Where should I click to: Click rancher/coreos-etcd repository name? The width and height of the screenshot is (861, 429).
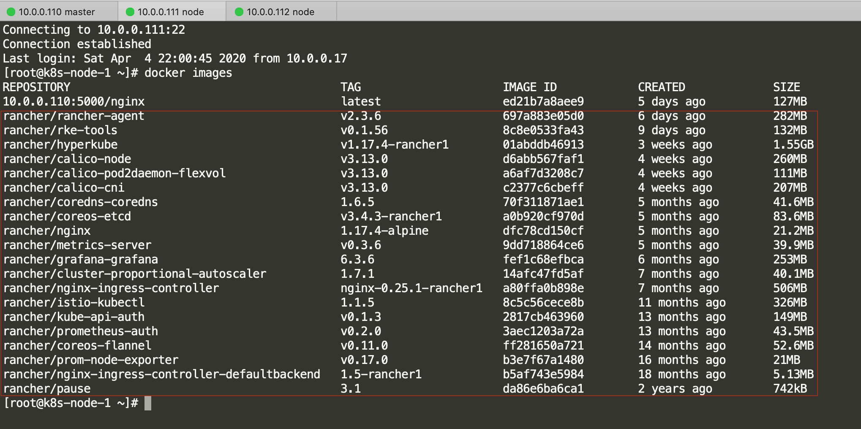(67, 217)
